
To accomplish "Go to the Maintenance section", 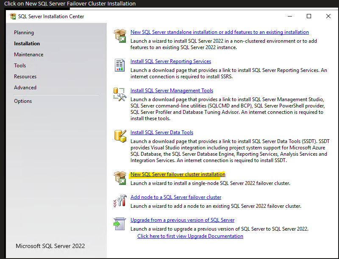I will [29, 55].
